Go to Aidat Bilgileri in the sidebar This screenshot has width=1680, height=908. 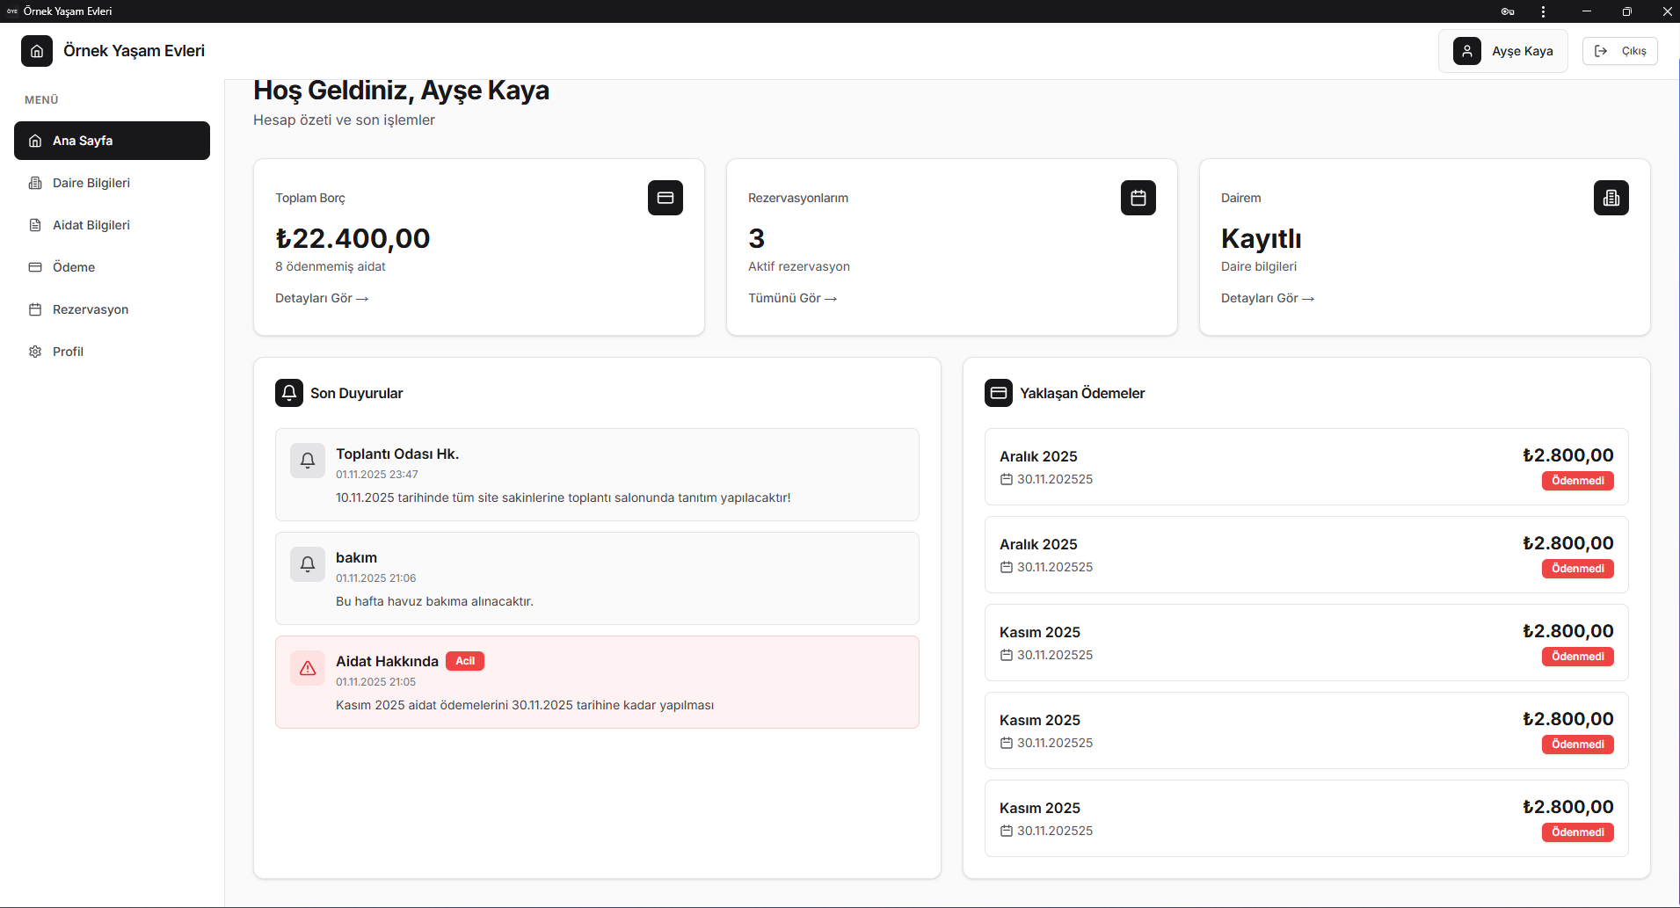91,225
